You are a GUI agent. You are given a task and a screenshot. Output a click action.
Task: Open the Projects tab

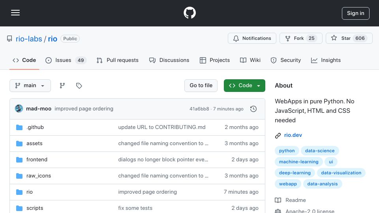click(x=215, y=60)
